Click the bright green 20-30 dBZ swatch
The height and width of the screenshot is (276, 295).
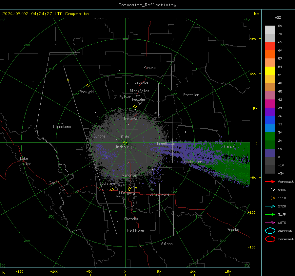[x=270, y=137]
